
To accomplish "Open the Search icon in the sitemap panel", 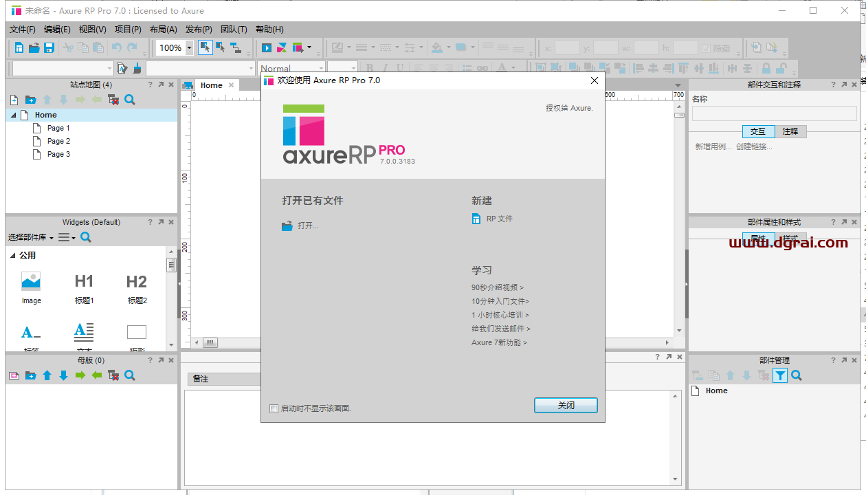I will click(x=129, y=99).
